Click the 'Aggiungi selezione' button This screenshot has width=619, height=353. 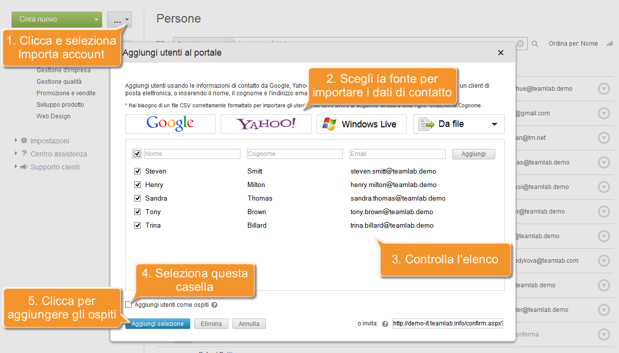[x=158, y=324]
